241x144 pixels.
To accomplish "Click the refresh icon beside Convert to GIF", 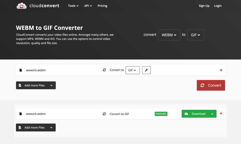I will 104,114.
